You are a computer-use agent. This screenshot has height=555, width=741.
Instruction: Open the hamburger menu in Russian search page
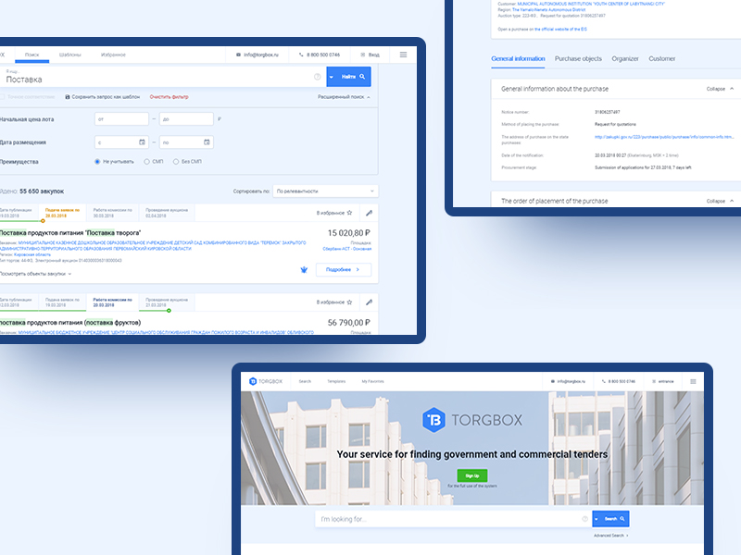point(403,55)
